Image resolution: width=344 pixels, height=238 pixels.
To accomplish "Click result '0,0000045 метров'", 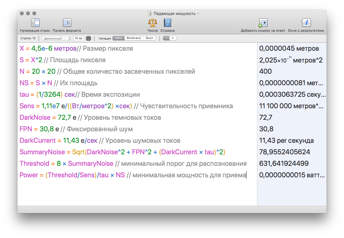I will pos(289,49).
